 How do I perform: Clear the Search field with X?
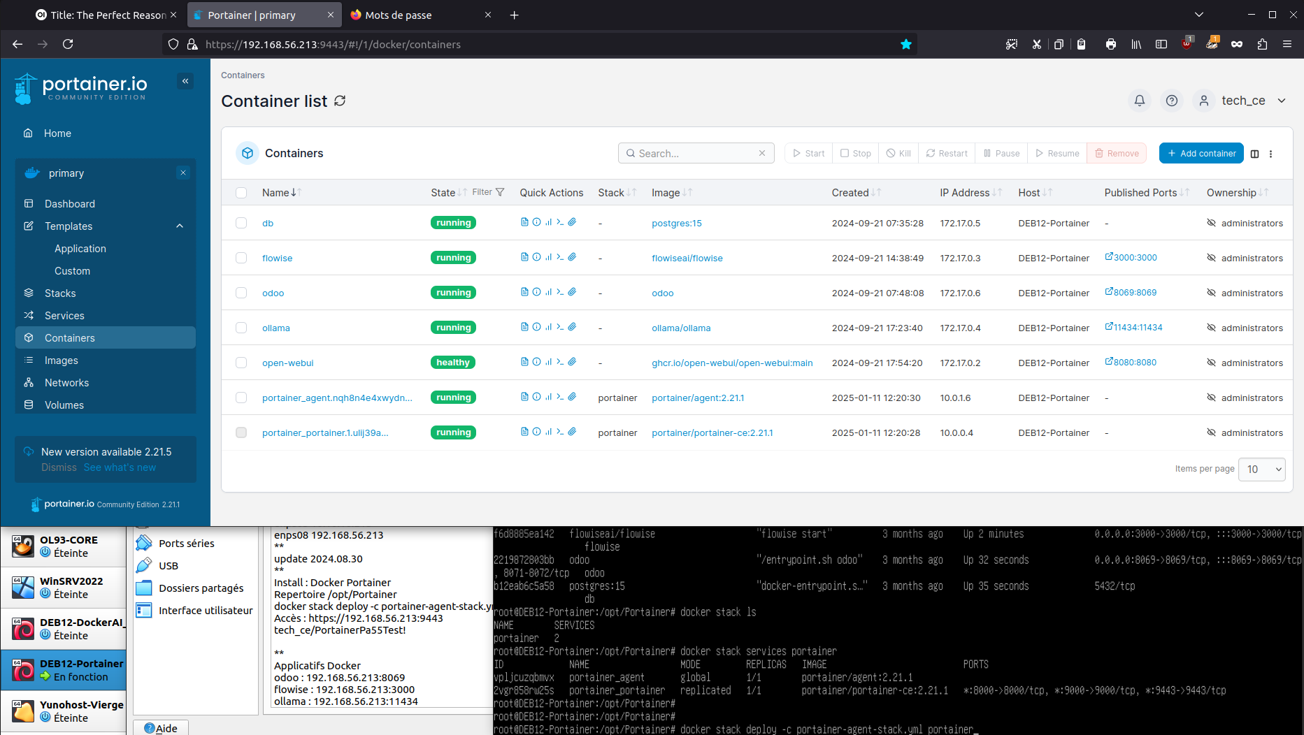pos(762,153)
